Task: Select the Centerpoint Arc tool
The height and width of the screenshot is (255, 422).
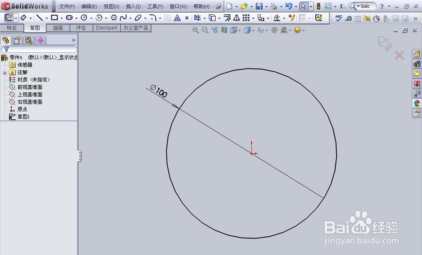Action: click(99, 18)
